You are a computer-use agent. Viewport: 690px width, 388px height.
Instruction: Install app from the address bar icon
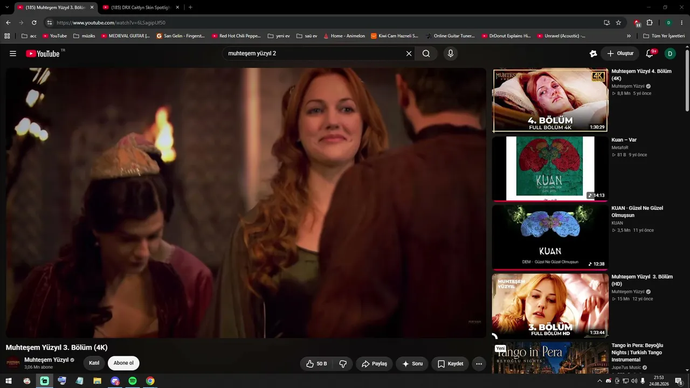(606, 23)
